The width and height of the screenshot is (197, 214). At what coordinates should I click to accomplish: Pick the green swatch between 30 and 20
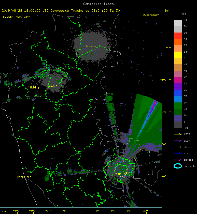(x=178, y=106)
